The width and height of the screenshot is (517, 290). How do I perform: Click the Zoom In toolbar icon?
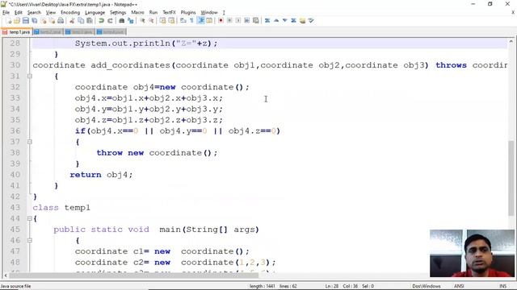pos(142,21)
